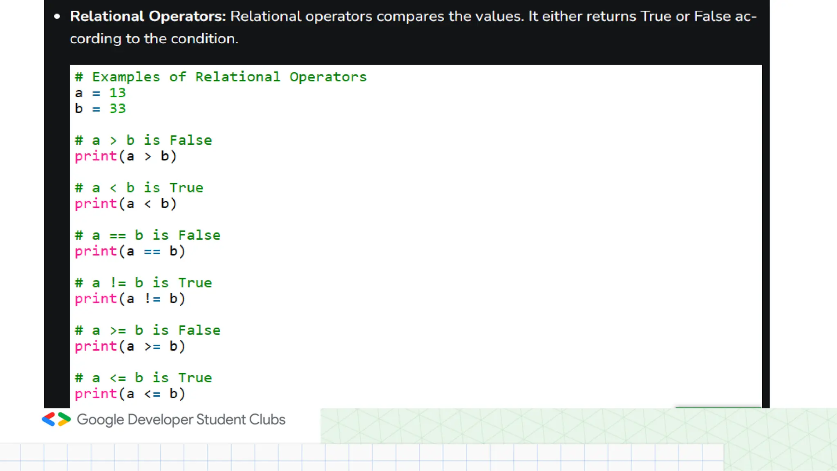Click the print(a < b) statement

coord(125,204)
